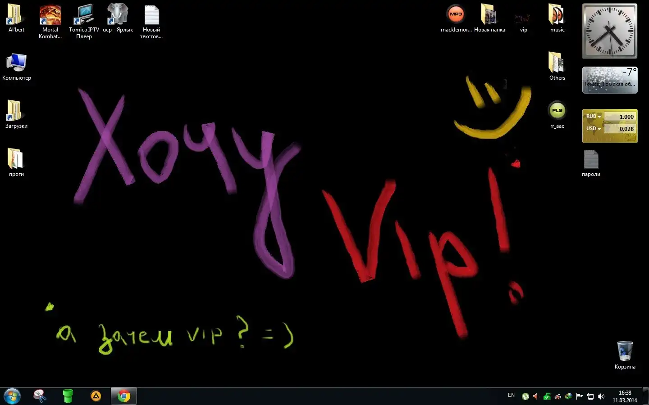Viewport: 649px width, 405px height.
Task: Open the Компьютер desktop icon
Action: [17, 63]
